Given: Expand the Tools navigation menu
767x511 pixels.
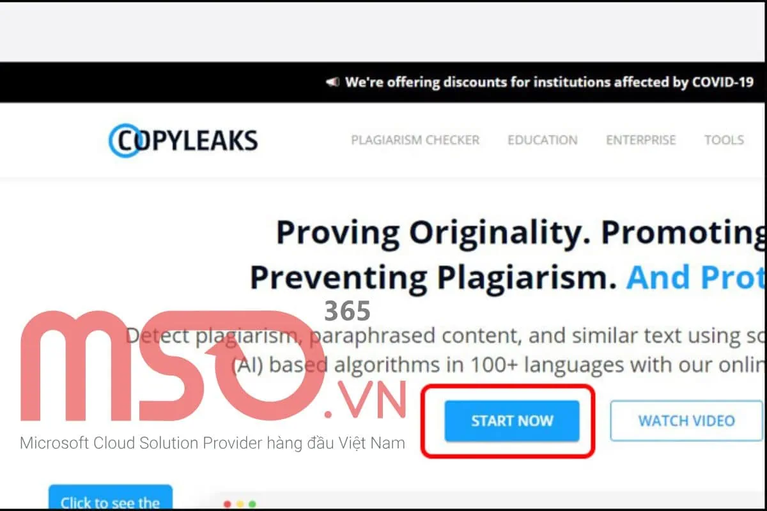Looking at the screenshot, I should point(724,140).
